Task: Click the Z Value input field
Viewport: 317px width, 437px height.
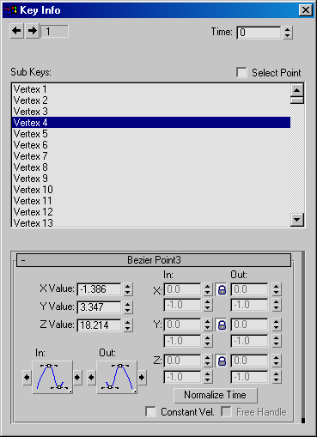Action: pos(99,325)
